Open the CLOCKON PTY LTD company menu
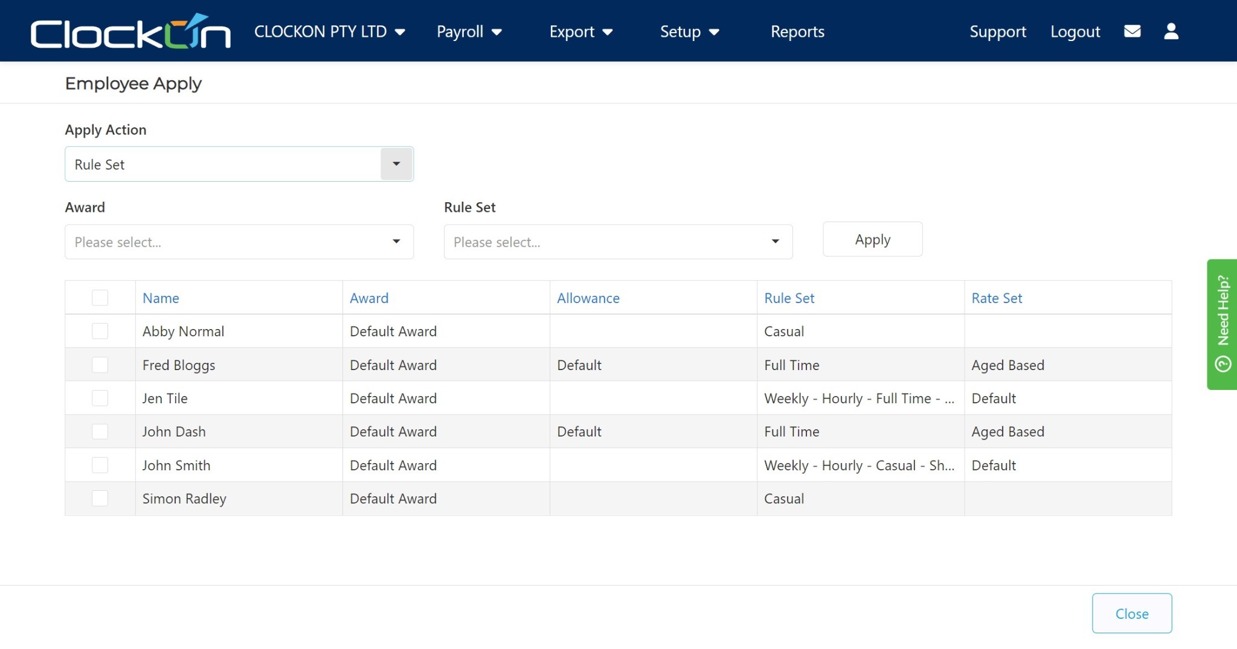This screenshot has width=1237, height=649. pos(329,31)
